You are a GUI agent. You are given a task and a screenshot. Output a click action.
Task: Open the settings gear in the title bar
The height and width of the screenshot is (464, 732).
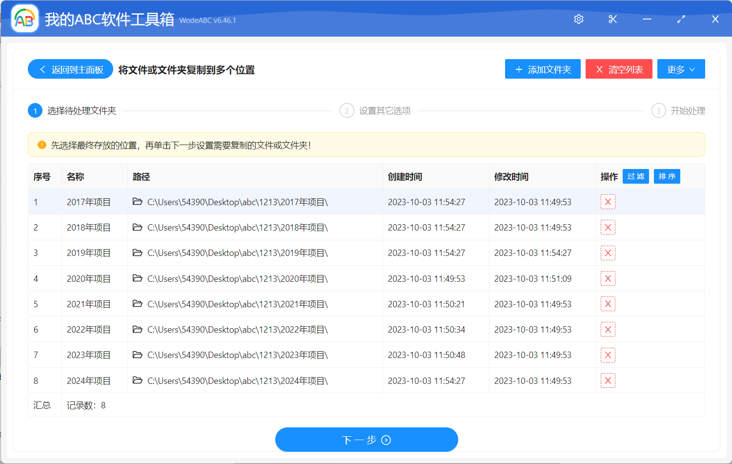click(578, 19)
